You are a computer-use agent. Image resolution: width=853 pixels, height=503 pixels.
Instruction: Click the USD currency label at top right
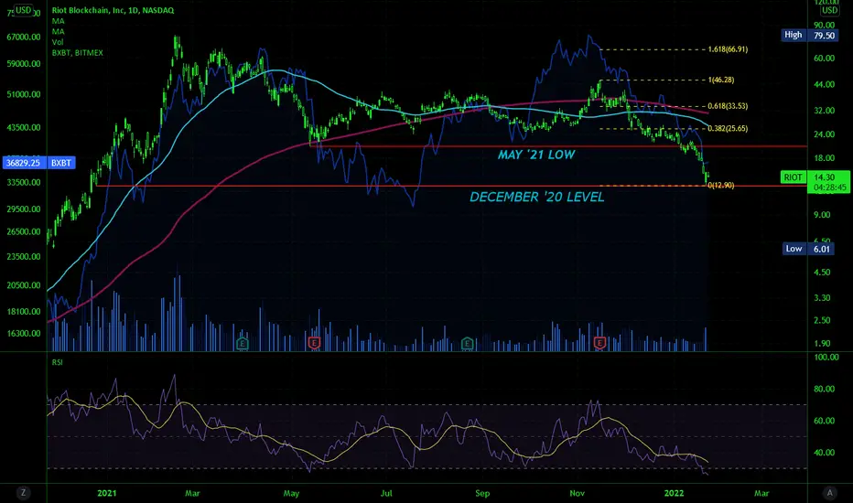click(829, 10)
